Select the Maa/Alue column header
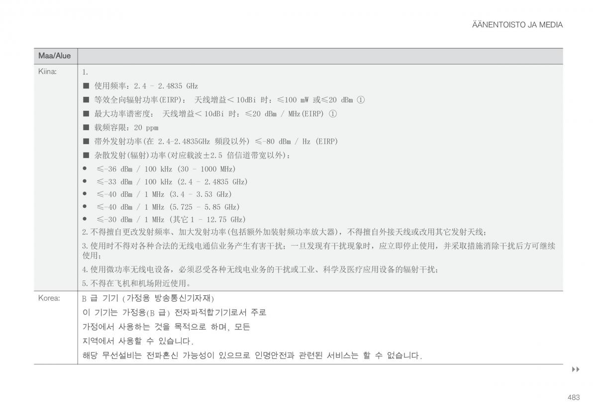Image resolution: width=597 pixels, height=420 pixels. (x=55, y=56)
